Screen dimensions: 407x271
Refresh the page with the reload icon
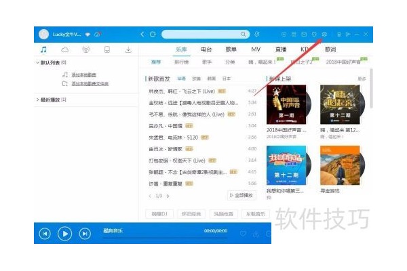tap(153, 35)
